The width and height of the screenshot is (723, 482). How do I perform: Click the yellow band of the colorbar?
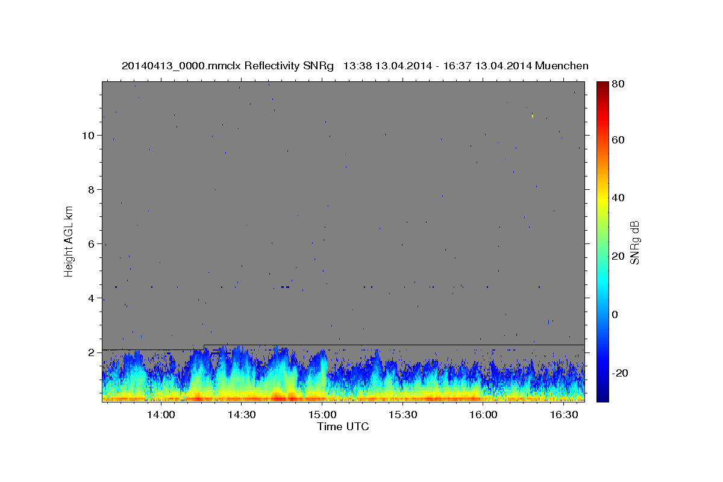point(602,199)
